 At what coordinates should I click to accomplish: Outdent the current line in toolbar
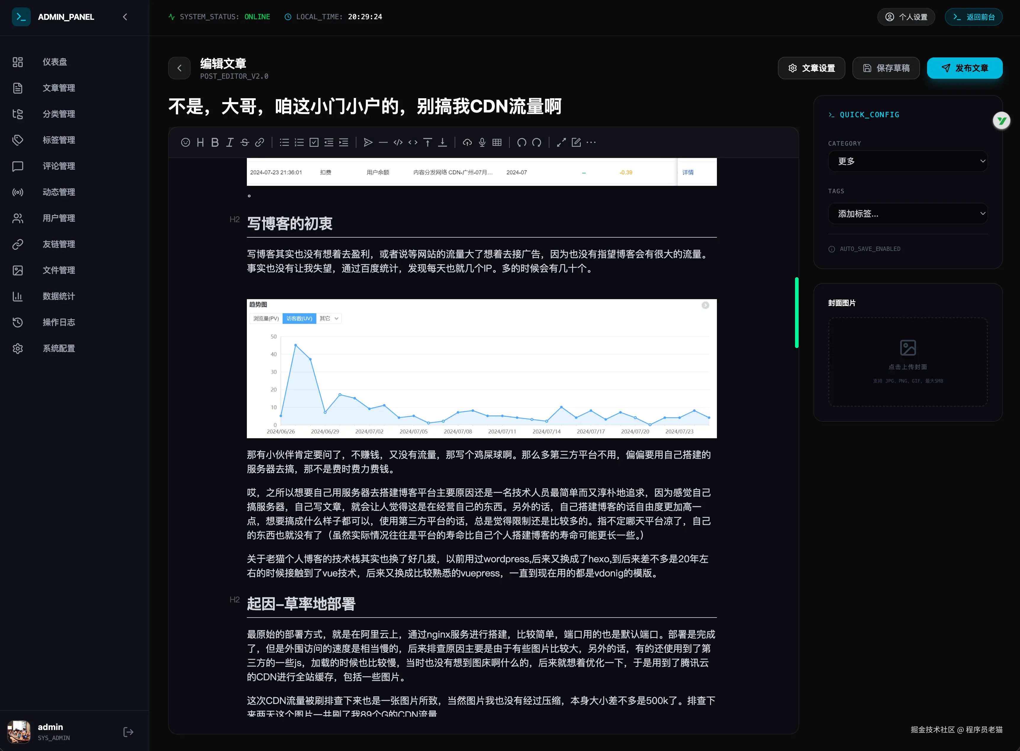329,142
